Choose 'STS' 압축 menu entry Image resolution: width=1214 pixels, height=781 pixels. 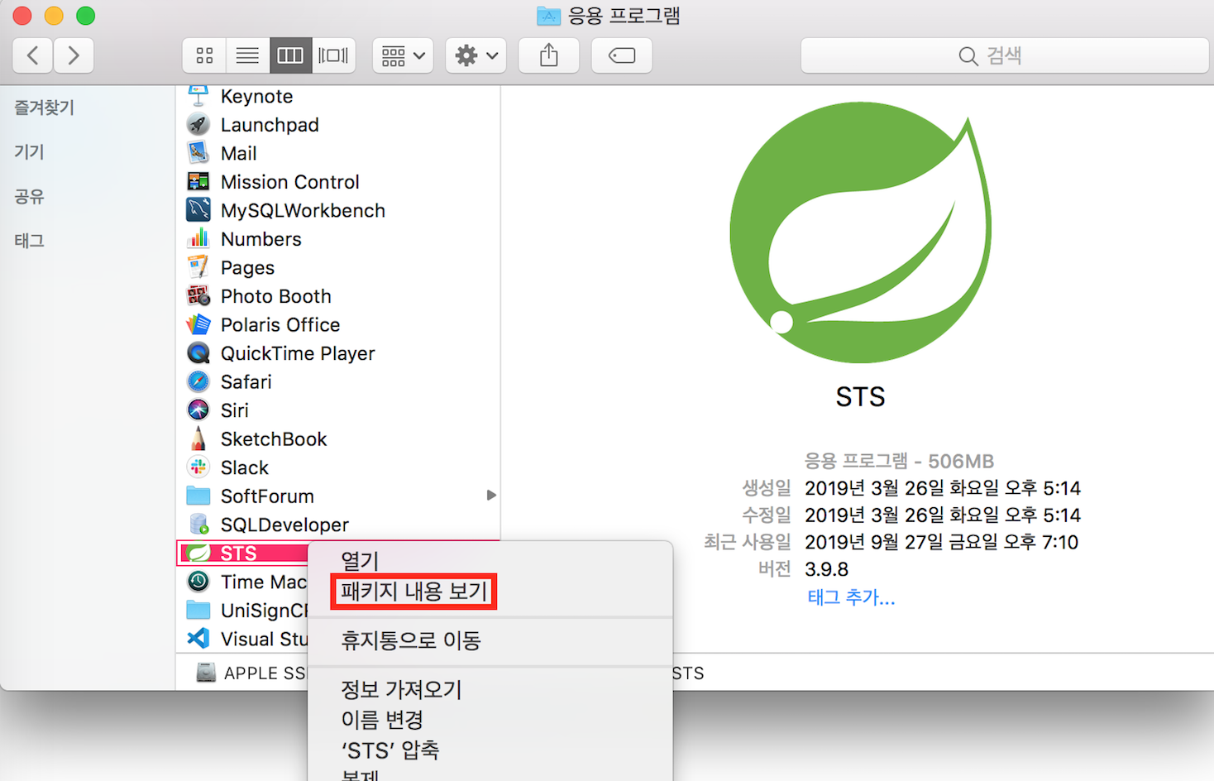(390, 750)
